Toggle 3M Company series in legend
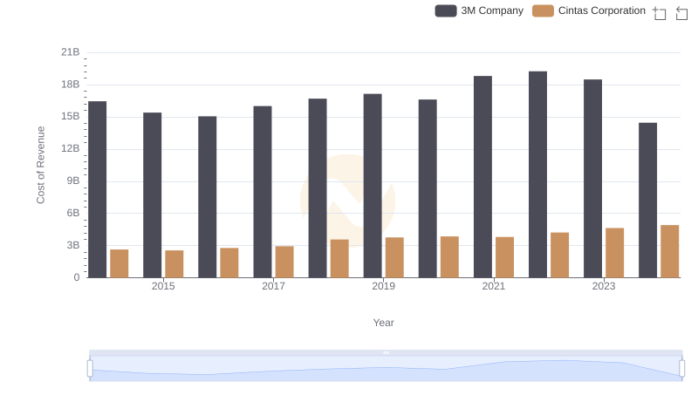 click(x=479, y=10)
